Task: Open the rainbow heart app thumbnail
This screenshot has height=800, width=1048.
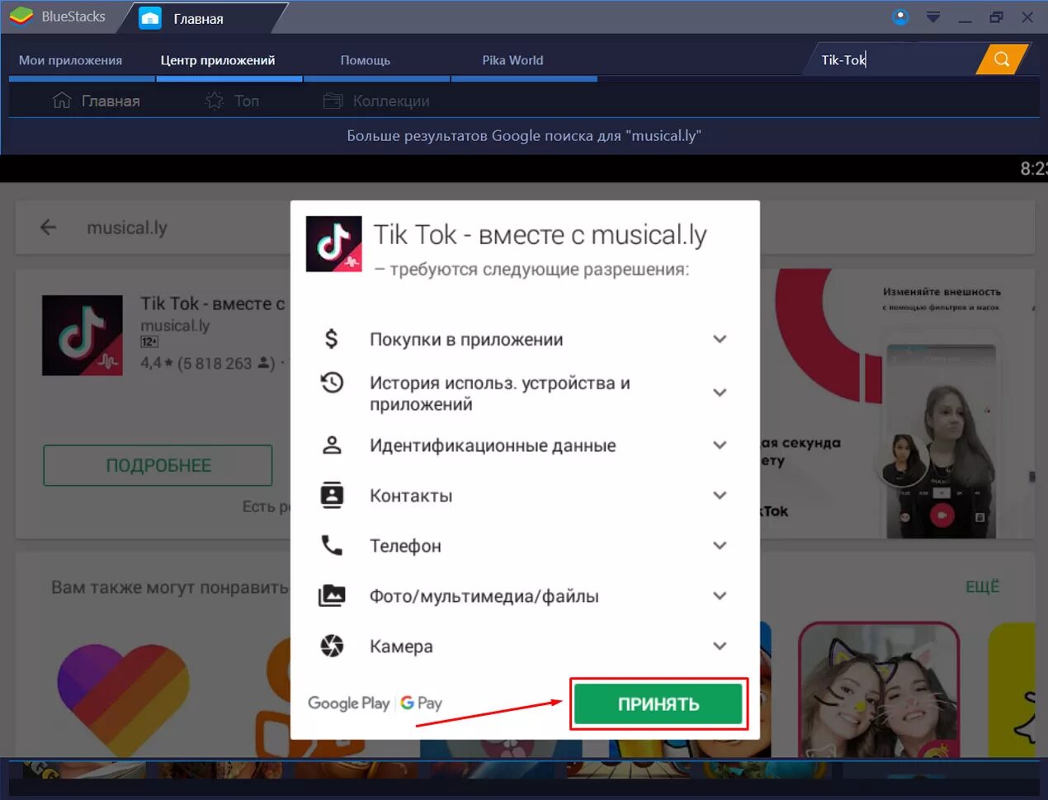Action: [124, 699]
